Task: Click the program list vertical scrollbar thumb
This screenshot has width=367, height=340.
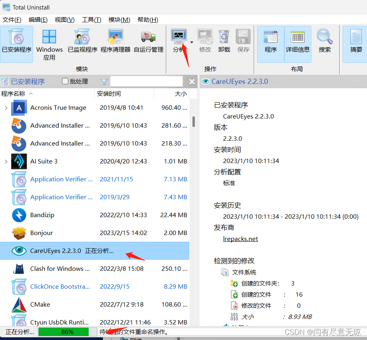Action: click(x=194, y=122)
